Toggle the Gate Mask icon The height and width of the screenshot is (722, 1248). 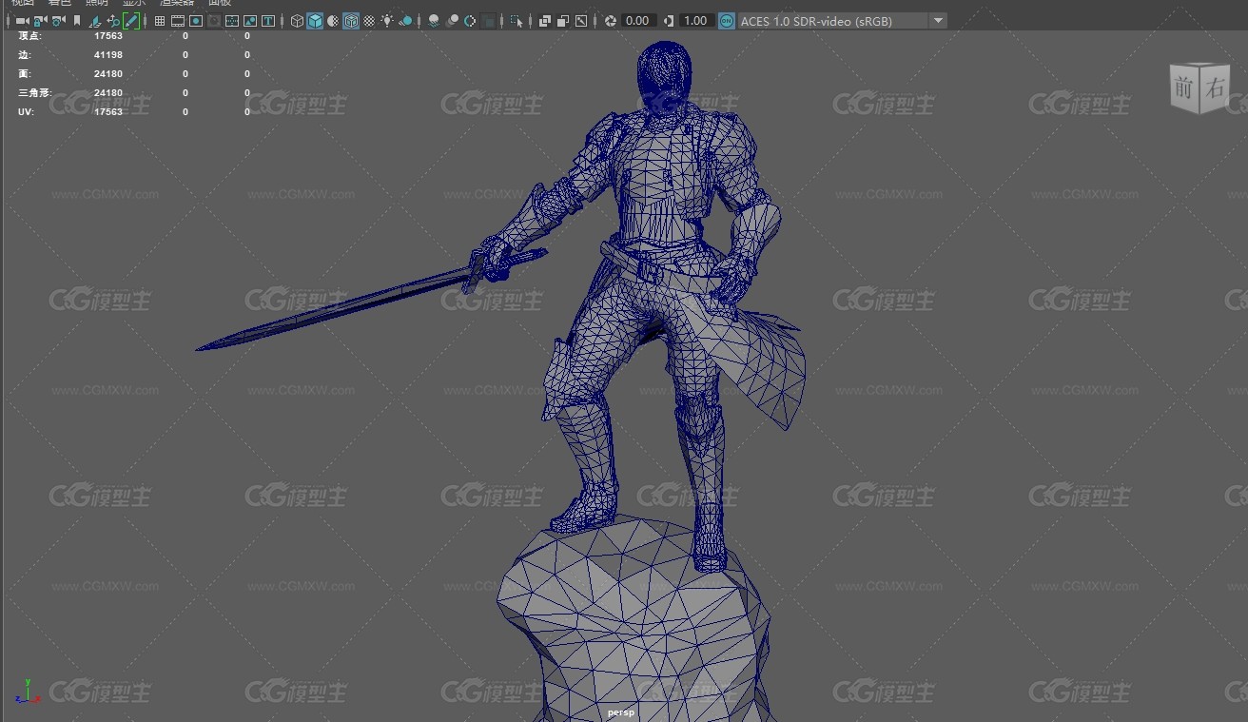coord(214,21)
